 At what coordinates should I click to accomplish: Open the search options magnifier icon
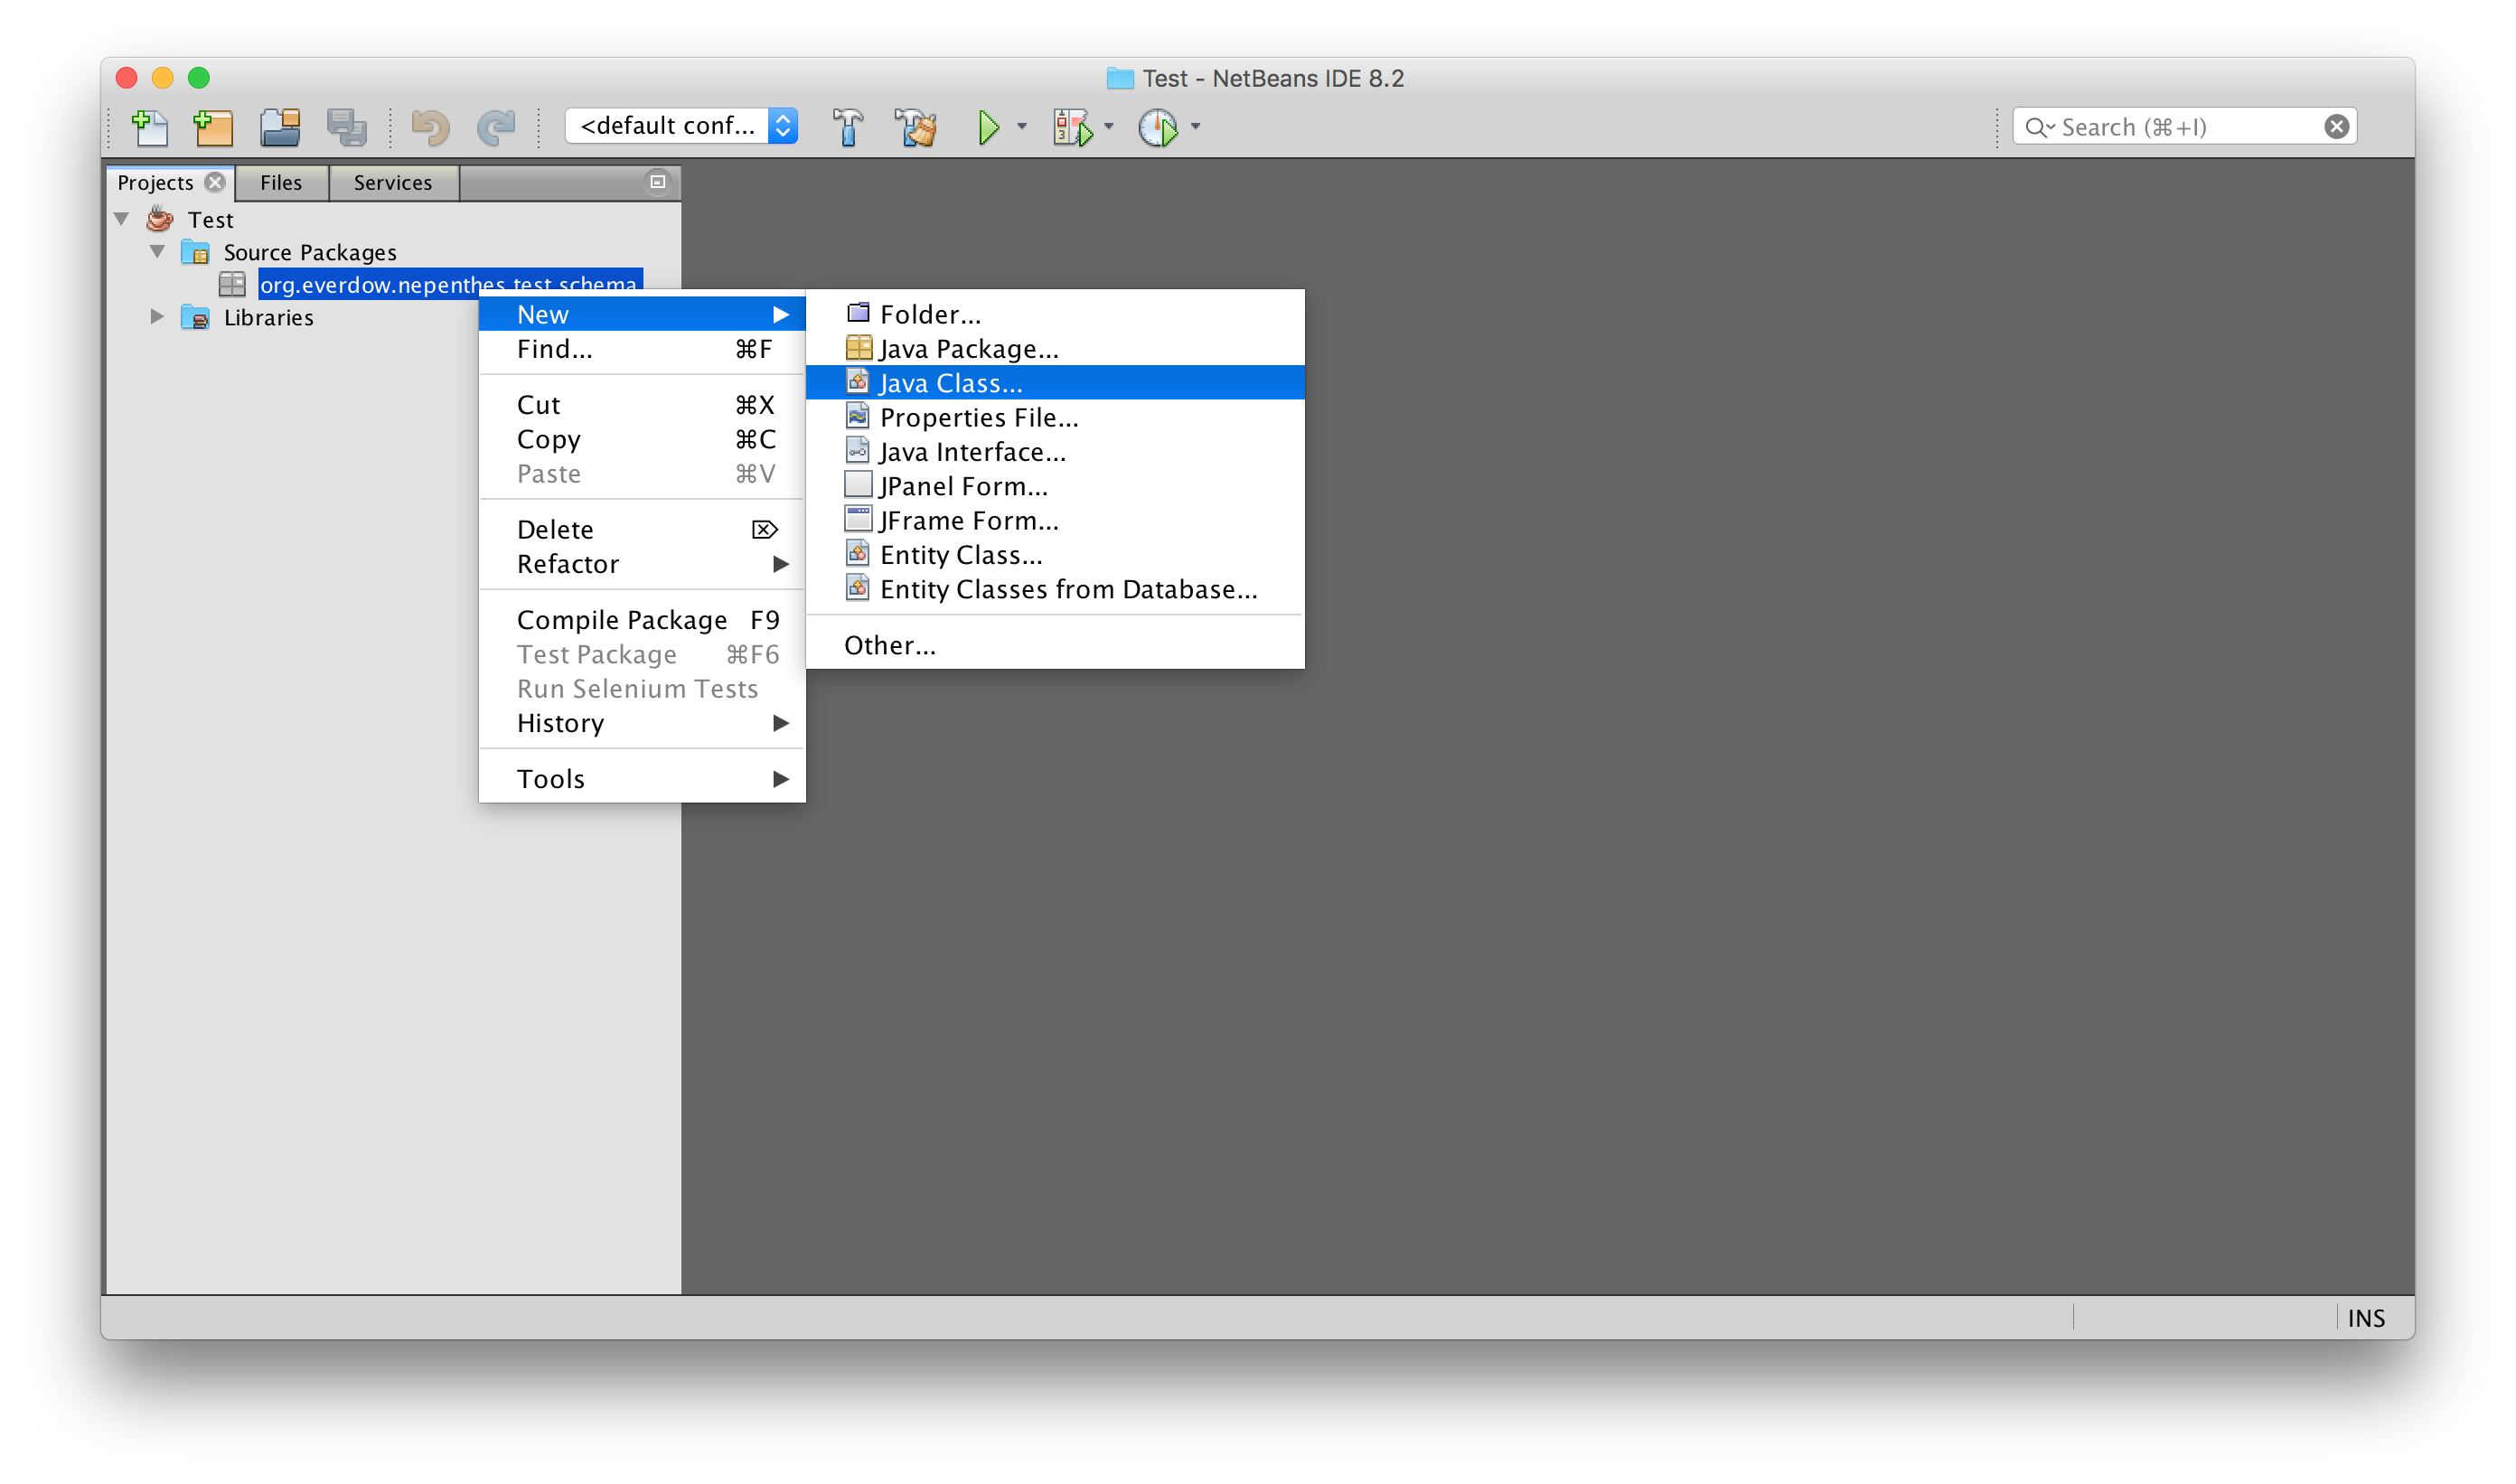[2039, 127]
